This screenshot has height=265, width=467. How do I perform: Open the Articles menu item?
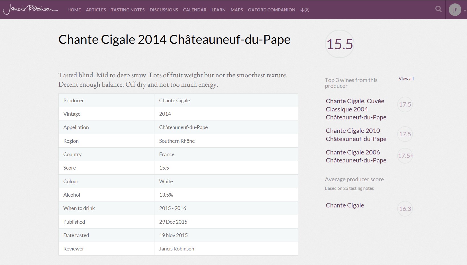coord(96,10)
